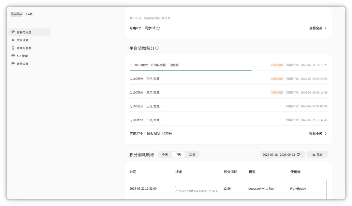
Task: Click the info icon next to 平台奖励积分
Action: (157, 48)
